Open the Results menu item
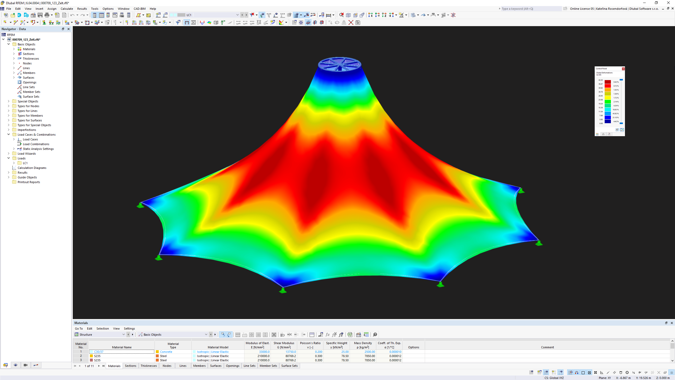The height and width of the screenshot is (380, 675). pos(82,8)
